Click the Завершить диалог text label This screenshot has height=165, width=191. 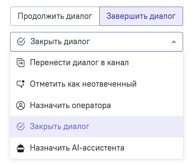tap(141, 16)
